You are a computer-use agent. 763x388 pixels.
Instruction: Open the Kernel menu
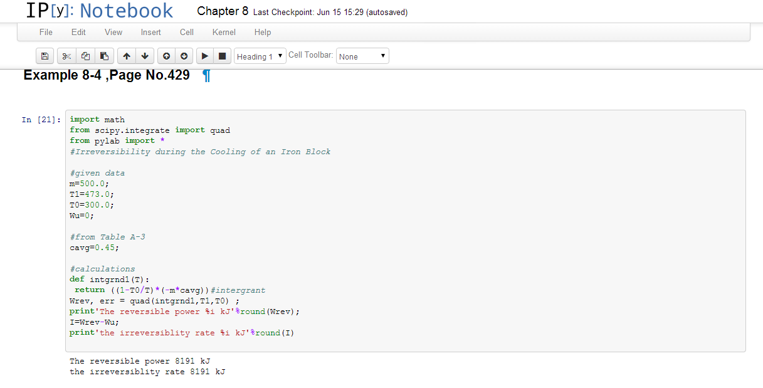[x=224, y=32]
